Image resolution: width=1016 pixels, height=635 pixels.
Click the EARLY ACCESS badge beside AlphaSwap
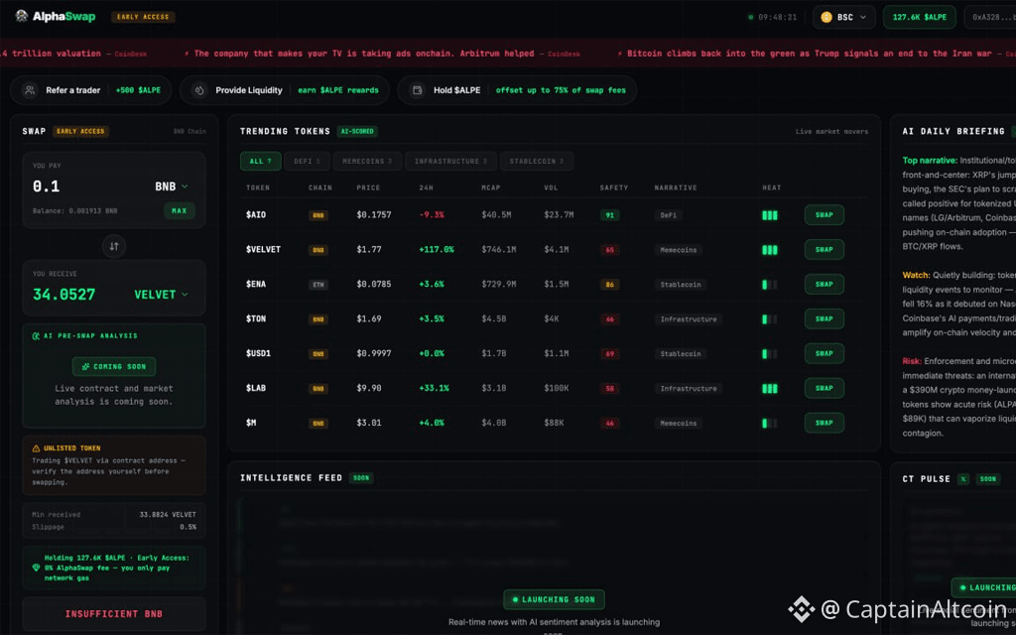pos(143,17)
